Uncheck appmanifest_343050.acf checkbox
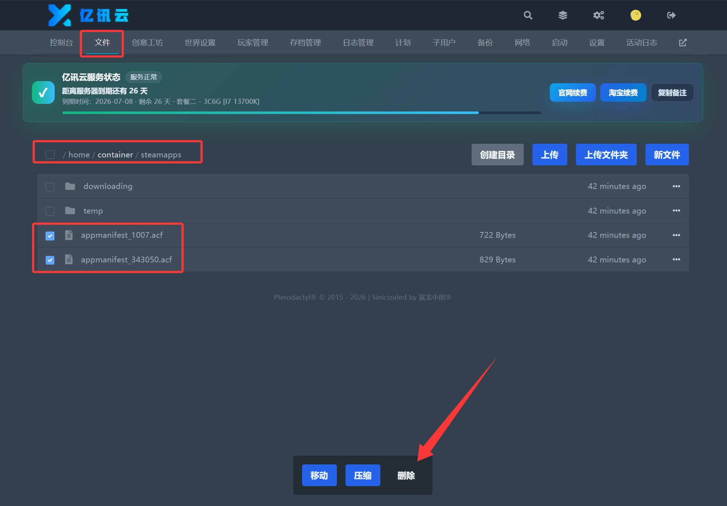Image resolution: width=727 pixels, height=506 pixels. pyautogui.click(x=50, y=260)
